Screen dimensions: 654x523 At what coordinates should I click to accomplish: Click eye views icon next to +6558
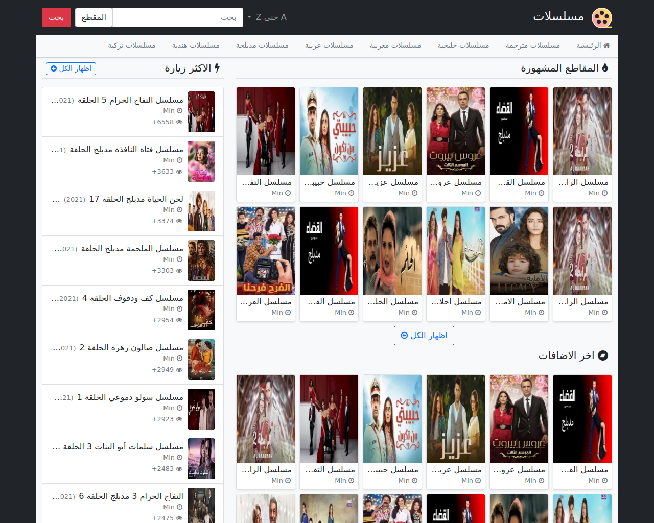179,122
